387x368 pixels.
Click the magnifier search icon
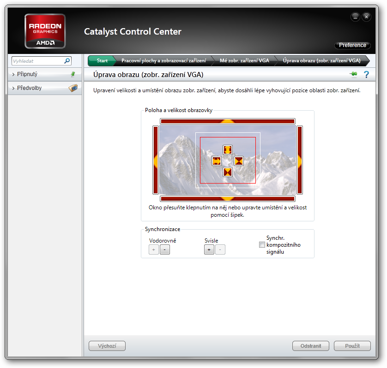67,61
